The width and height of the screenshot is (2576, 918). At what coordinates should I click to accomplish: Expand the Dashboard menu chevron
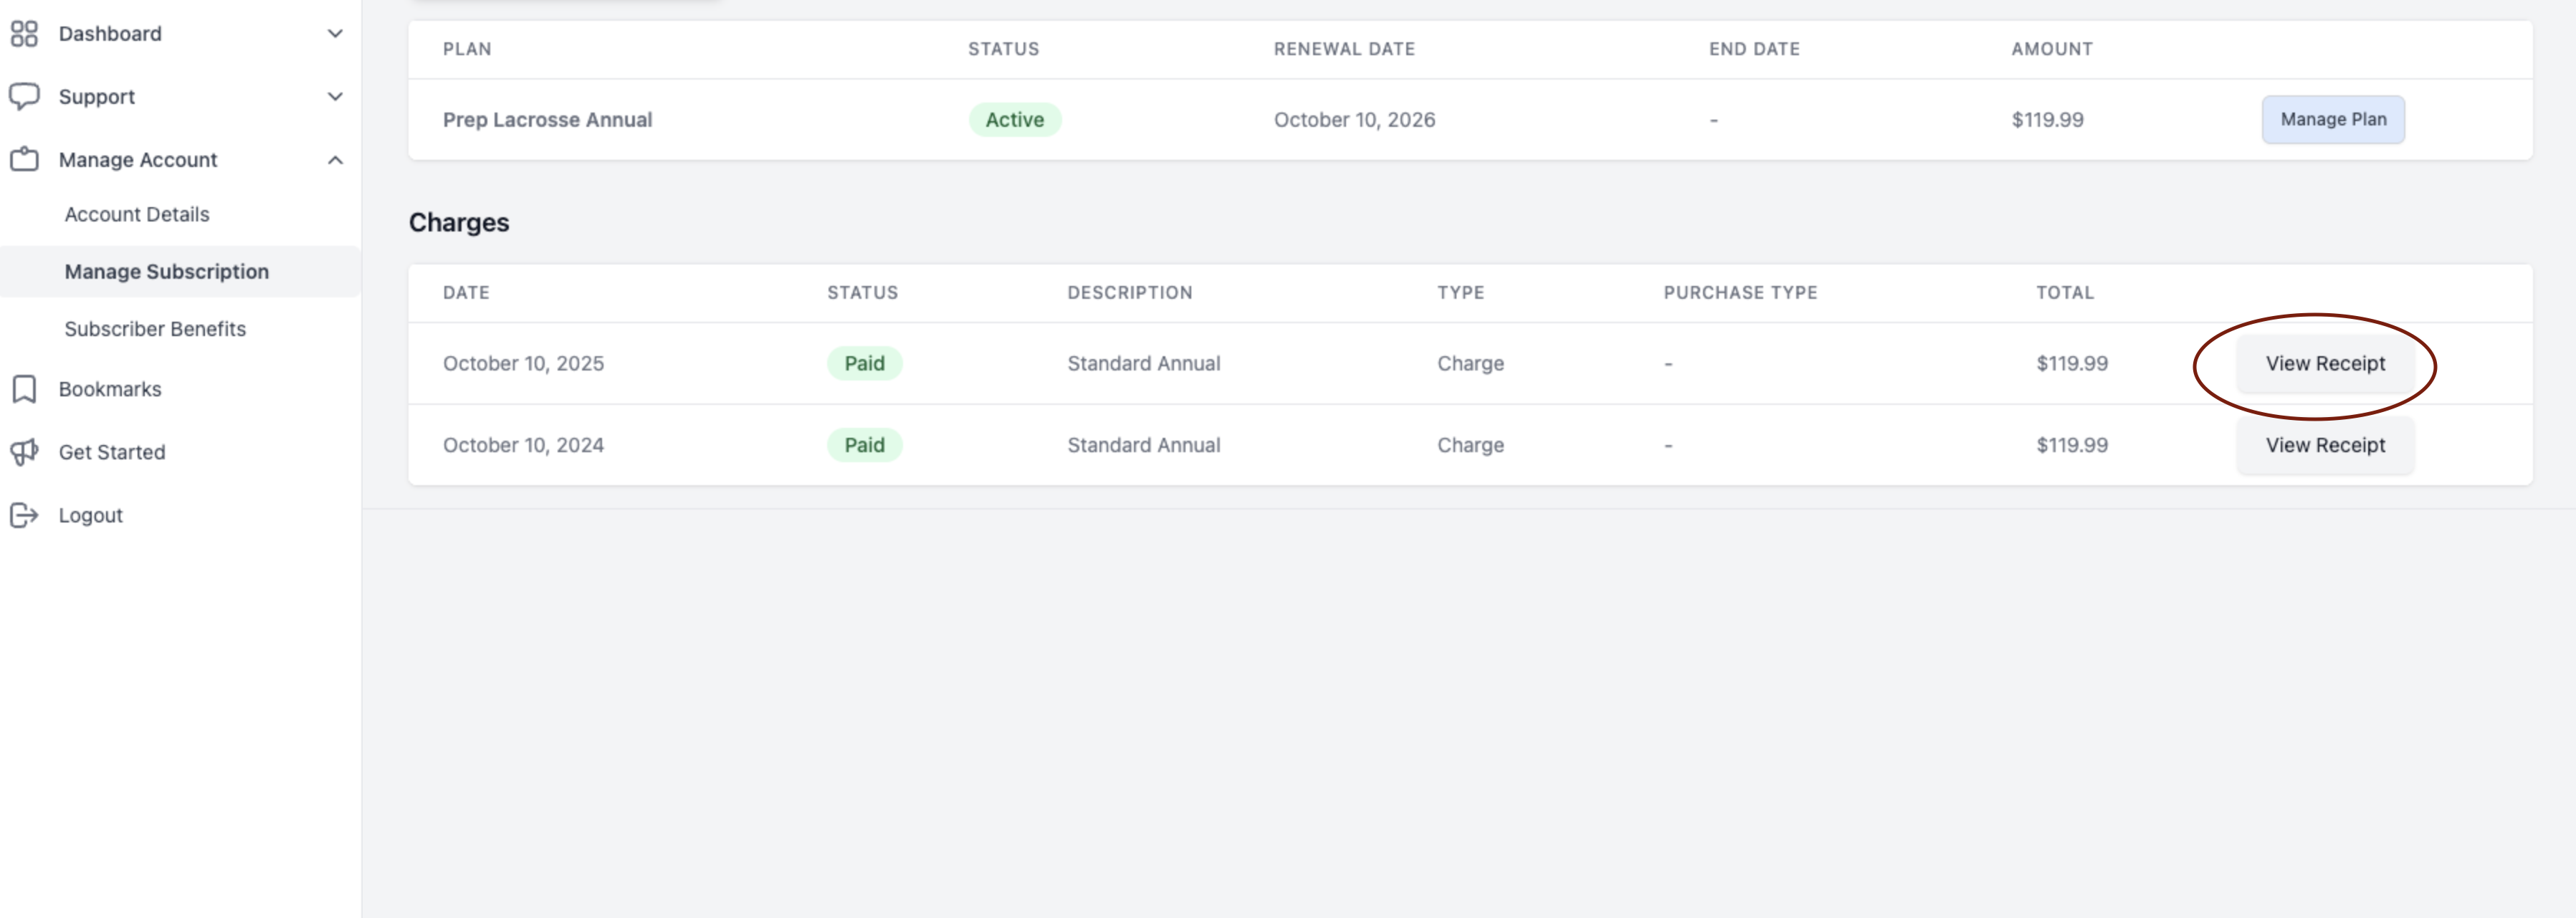point(335,34)
